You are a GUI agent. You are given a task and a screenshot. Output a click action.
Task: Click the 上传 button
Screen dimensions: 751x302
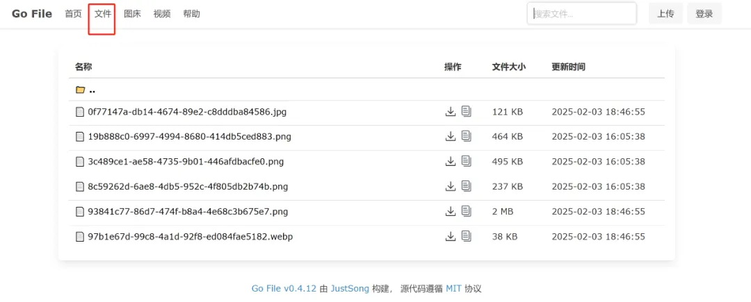pyautogui.click(x=665, y=13)
